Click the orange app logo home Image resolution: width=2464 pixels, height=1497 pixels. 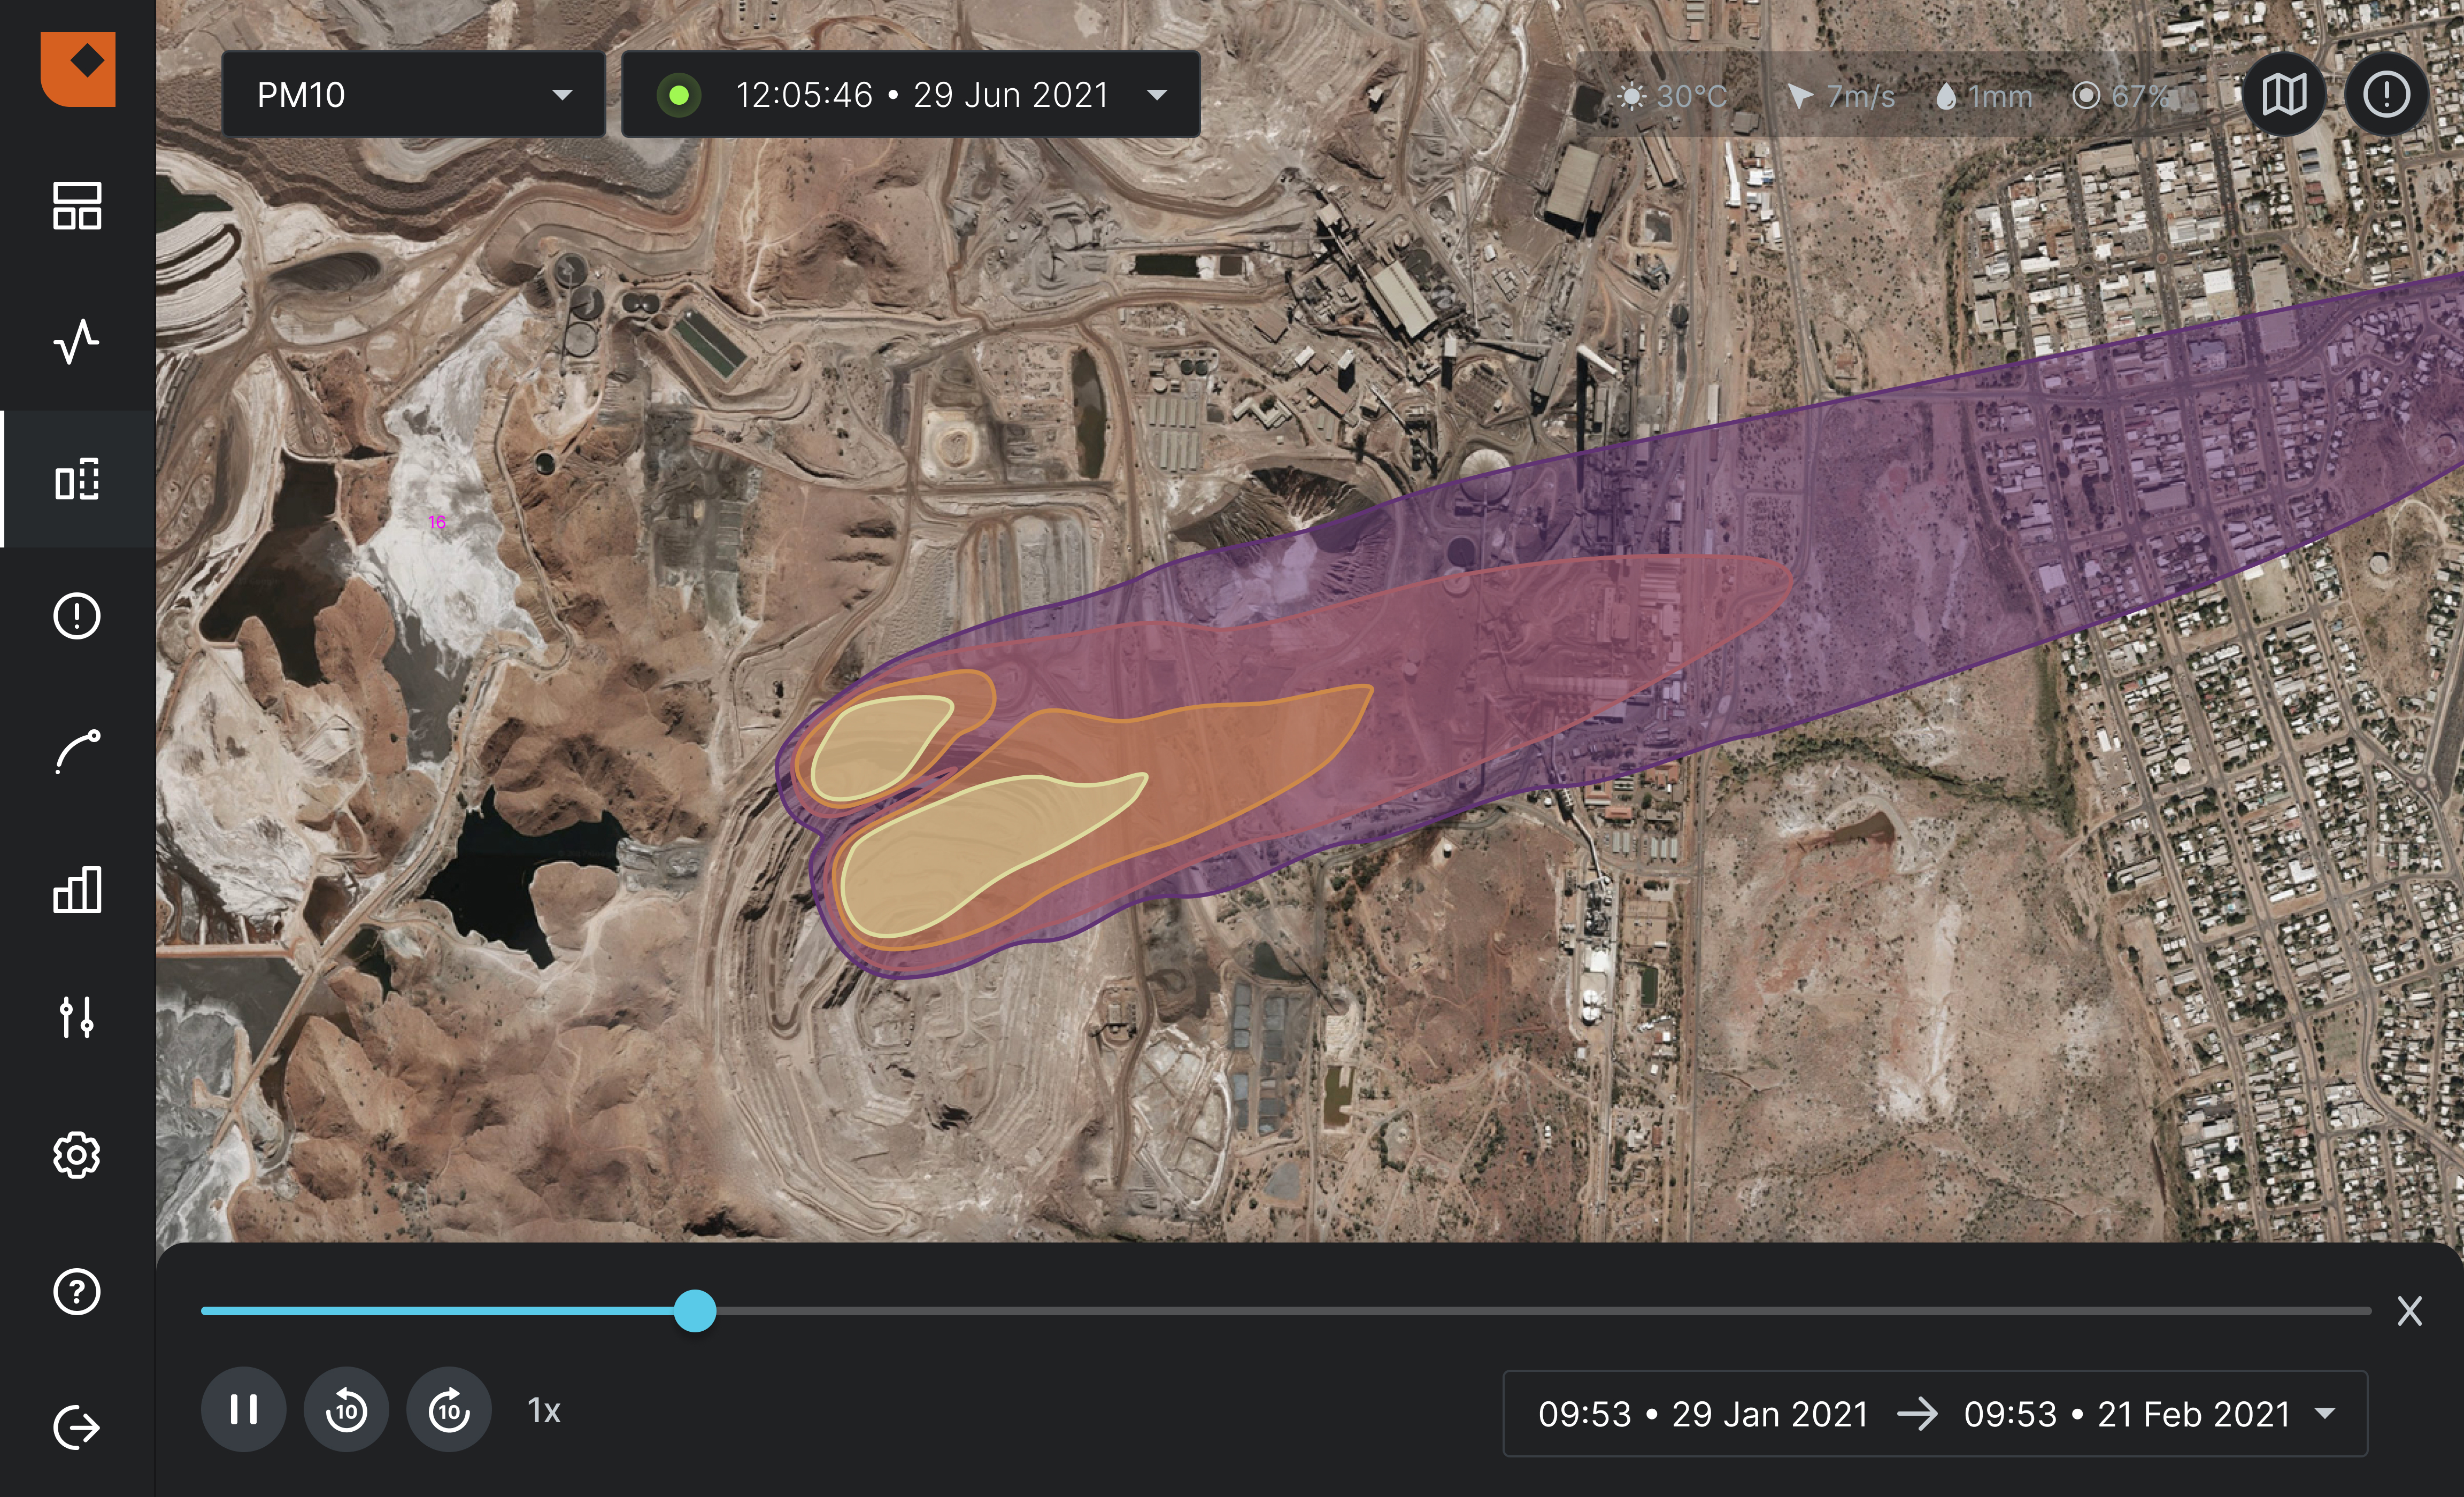[x=78, y=68]
